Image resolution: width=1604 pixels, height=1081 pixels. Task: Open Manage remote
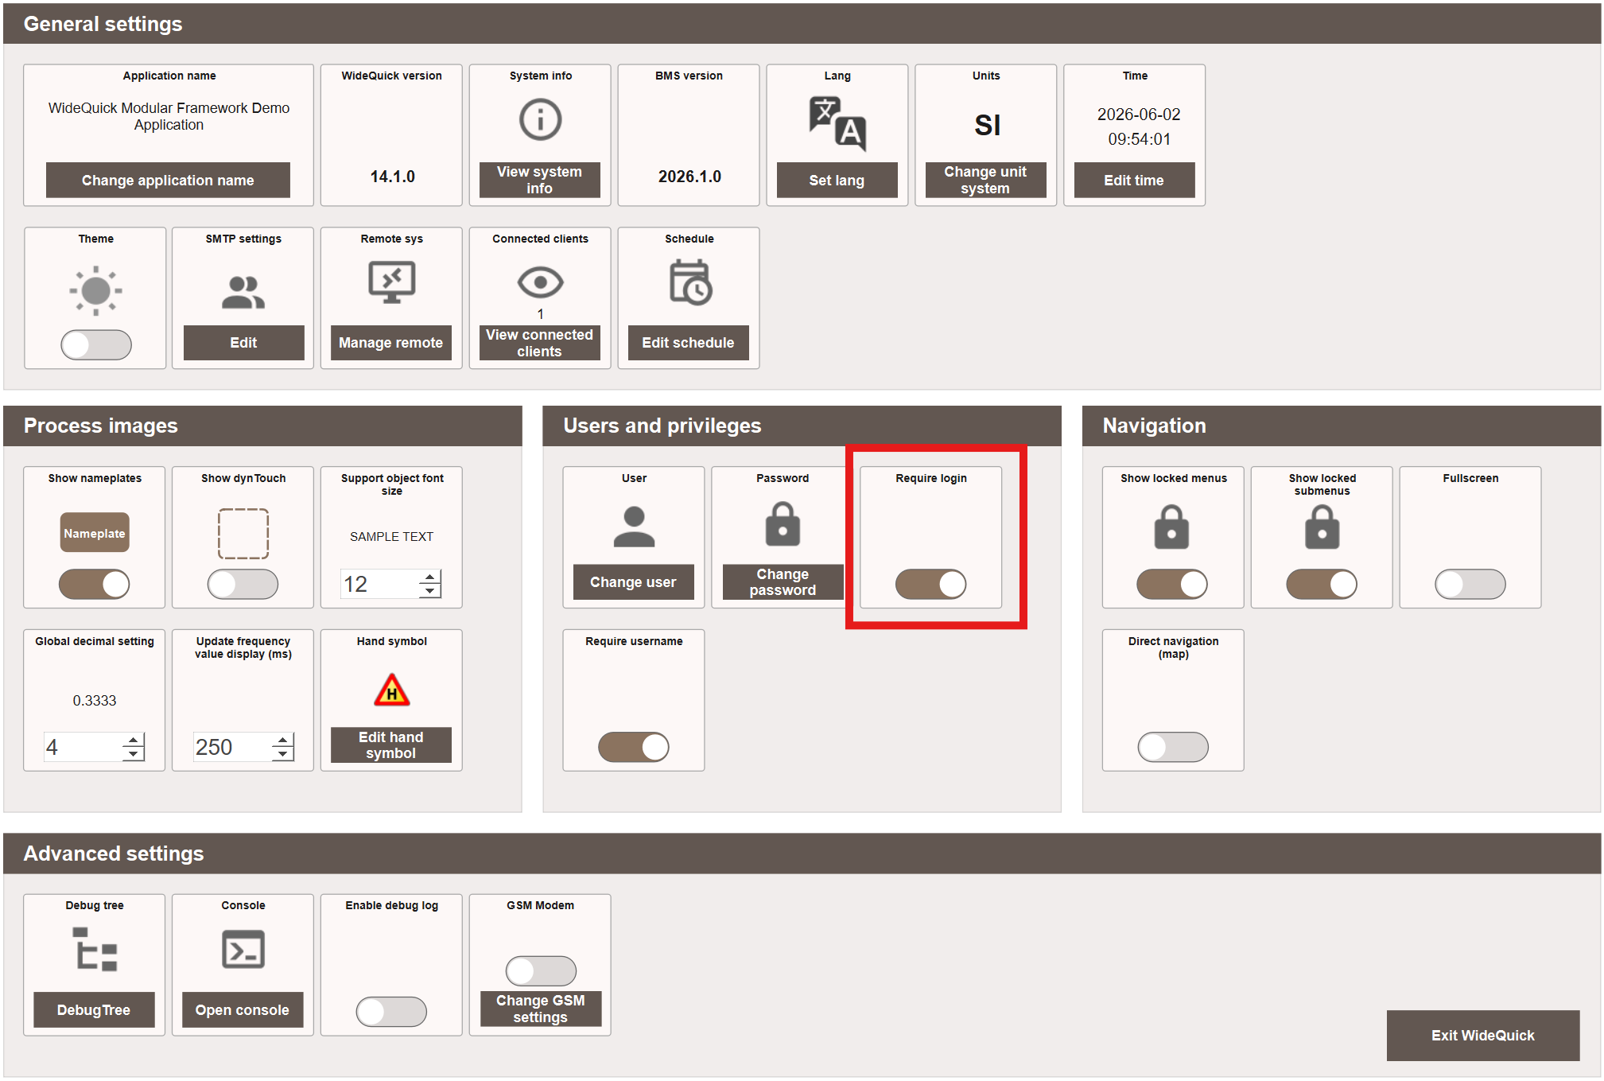point(391,343)
